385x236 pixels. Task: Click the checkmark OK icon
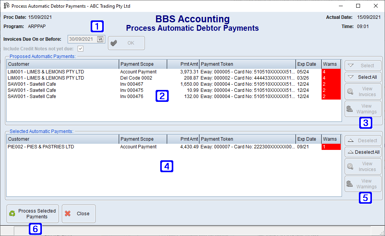114,43
